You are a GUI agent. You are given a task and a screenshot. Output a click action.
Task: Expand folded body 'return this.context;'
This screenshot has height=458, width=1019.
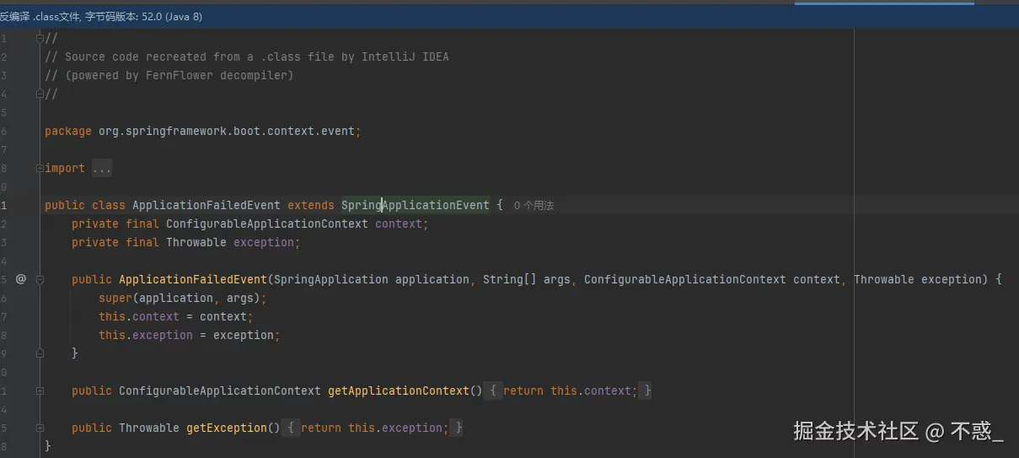570,391
